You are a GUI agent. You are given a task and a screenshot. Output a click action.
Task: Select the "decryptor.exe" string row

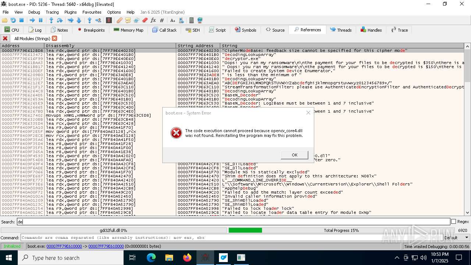pos(232,59)
